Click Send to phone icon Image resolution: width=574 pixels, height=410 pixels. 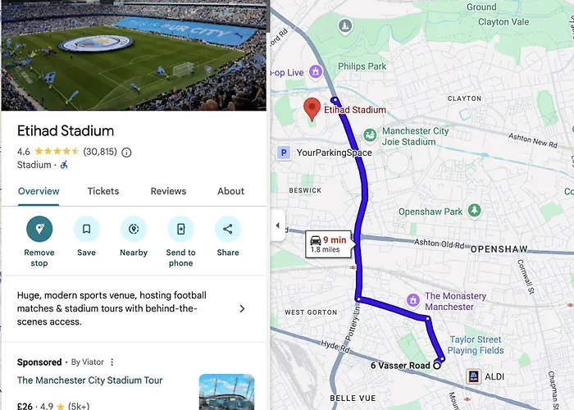180,230
